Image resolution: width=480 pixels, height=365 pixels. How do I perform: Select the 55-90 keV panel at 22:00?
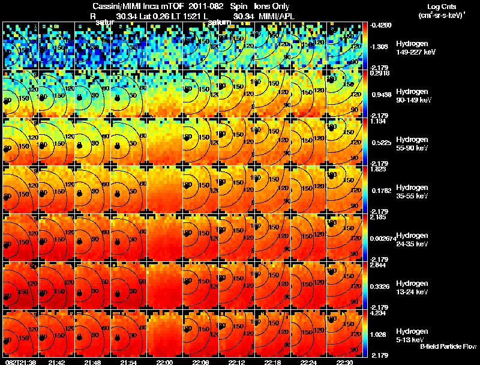click(164, 142)
